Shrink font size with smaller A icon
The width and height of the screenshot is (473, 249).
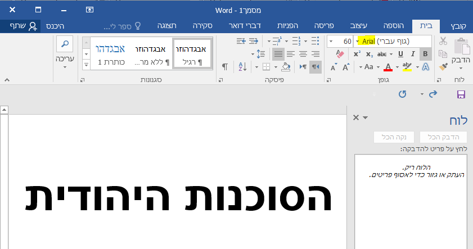(334, 67)
